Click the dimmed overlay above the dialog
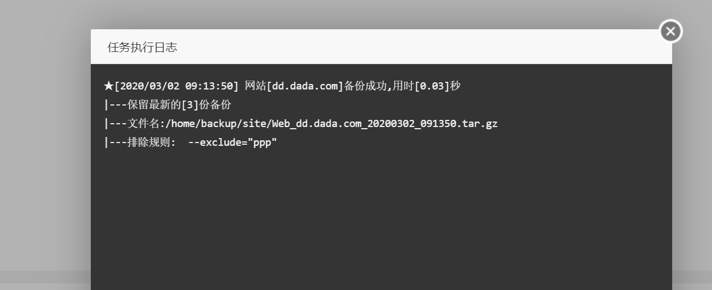 354,14
